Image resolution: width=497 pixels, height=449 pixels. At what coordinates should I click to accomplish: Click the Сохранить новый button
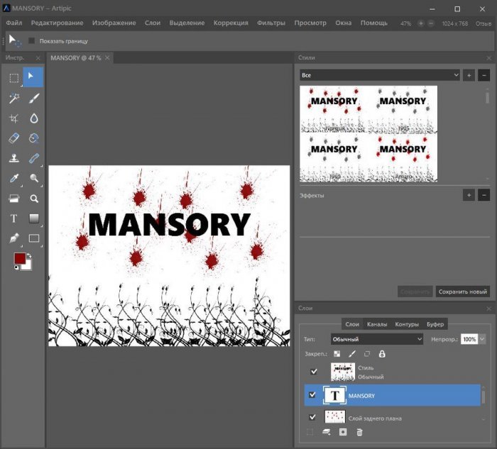tap(463, 292)
